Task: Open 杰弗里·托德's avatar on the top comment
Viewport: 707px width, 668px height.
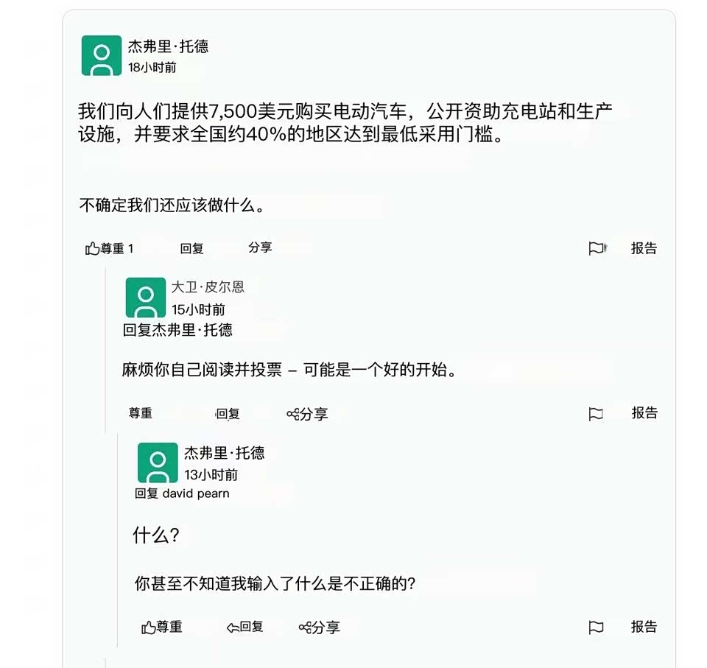Action: [101, 55]
